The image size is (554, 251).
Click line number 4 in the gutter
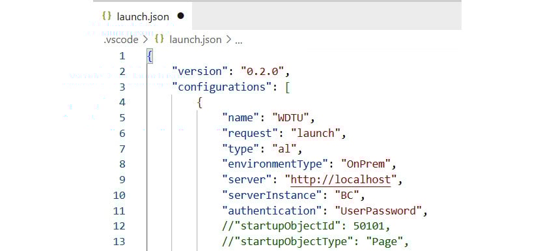pos(122,102)
